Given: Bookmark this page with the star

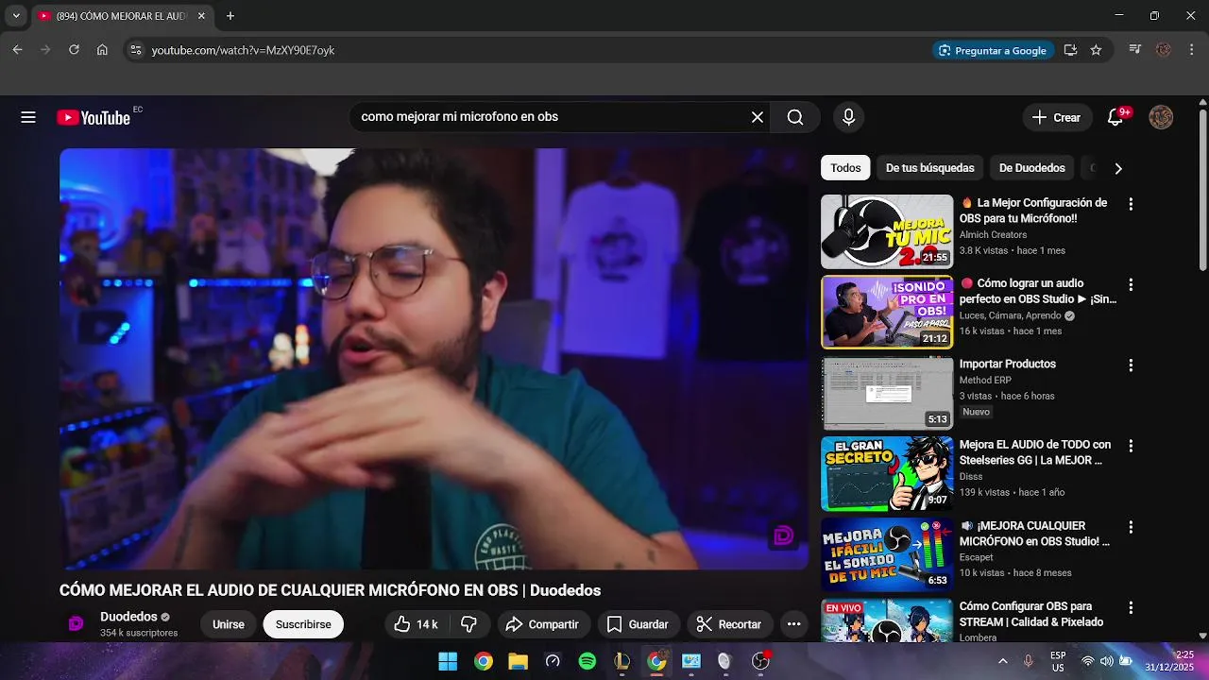Looking at the screenshot, I should pyautogui.click(x=1096, y=50).
